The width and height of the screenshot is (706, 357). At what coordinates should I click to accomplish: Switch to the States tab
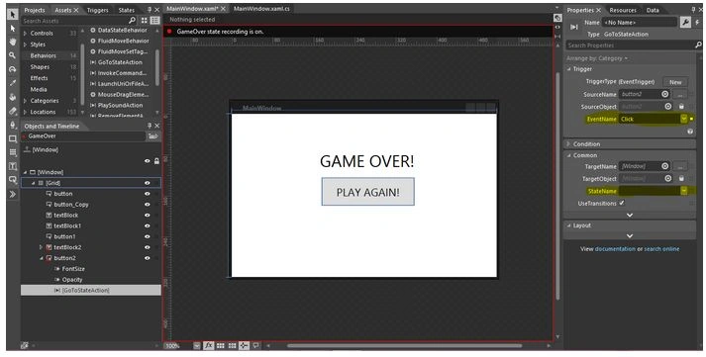tap(127, 10)
